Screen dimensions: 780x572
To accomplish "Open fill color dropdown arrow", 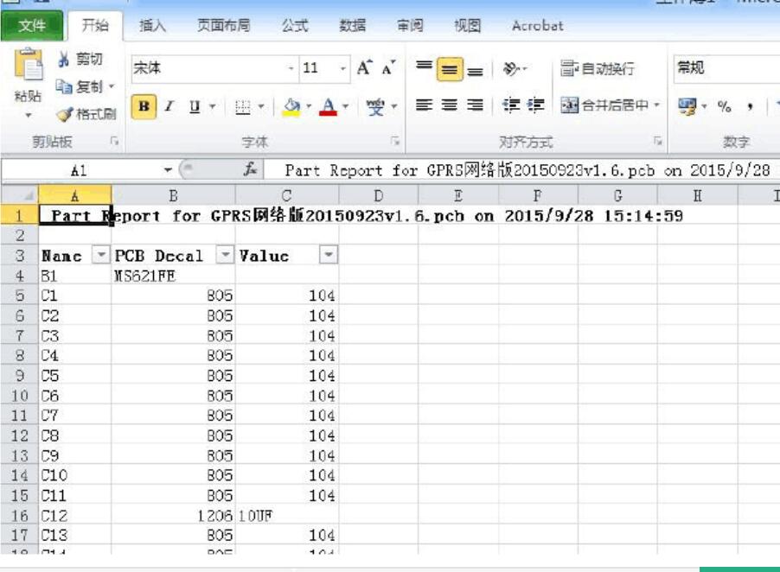I will click(309, 106).
